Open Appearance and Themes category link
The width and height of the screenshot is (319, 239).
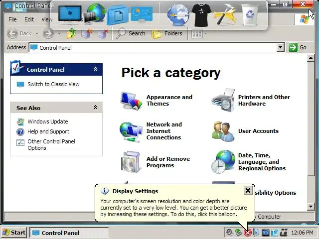coord(169,100)
